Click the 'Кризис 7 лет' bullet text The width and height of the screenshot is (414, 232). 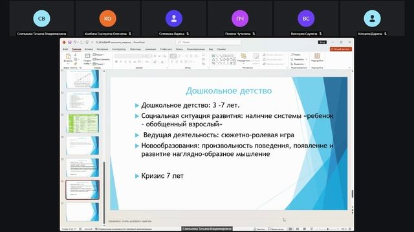point(162,176)
